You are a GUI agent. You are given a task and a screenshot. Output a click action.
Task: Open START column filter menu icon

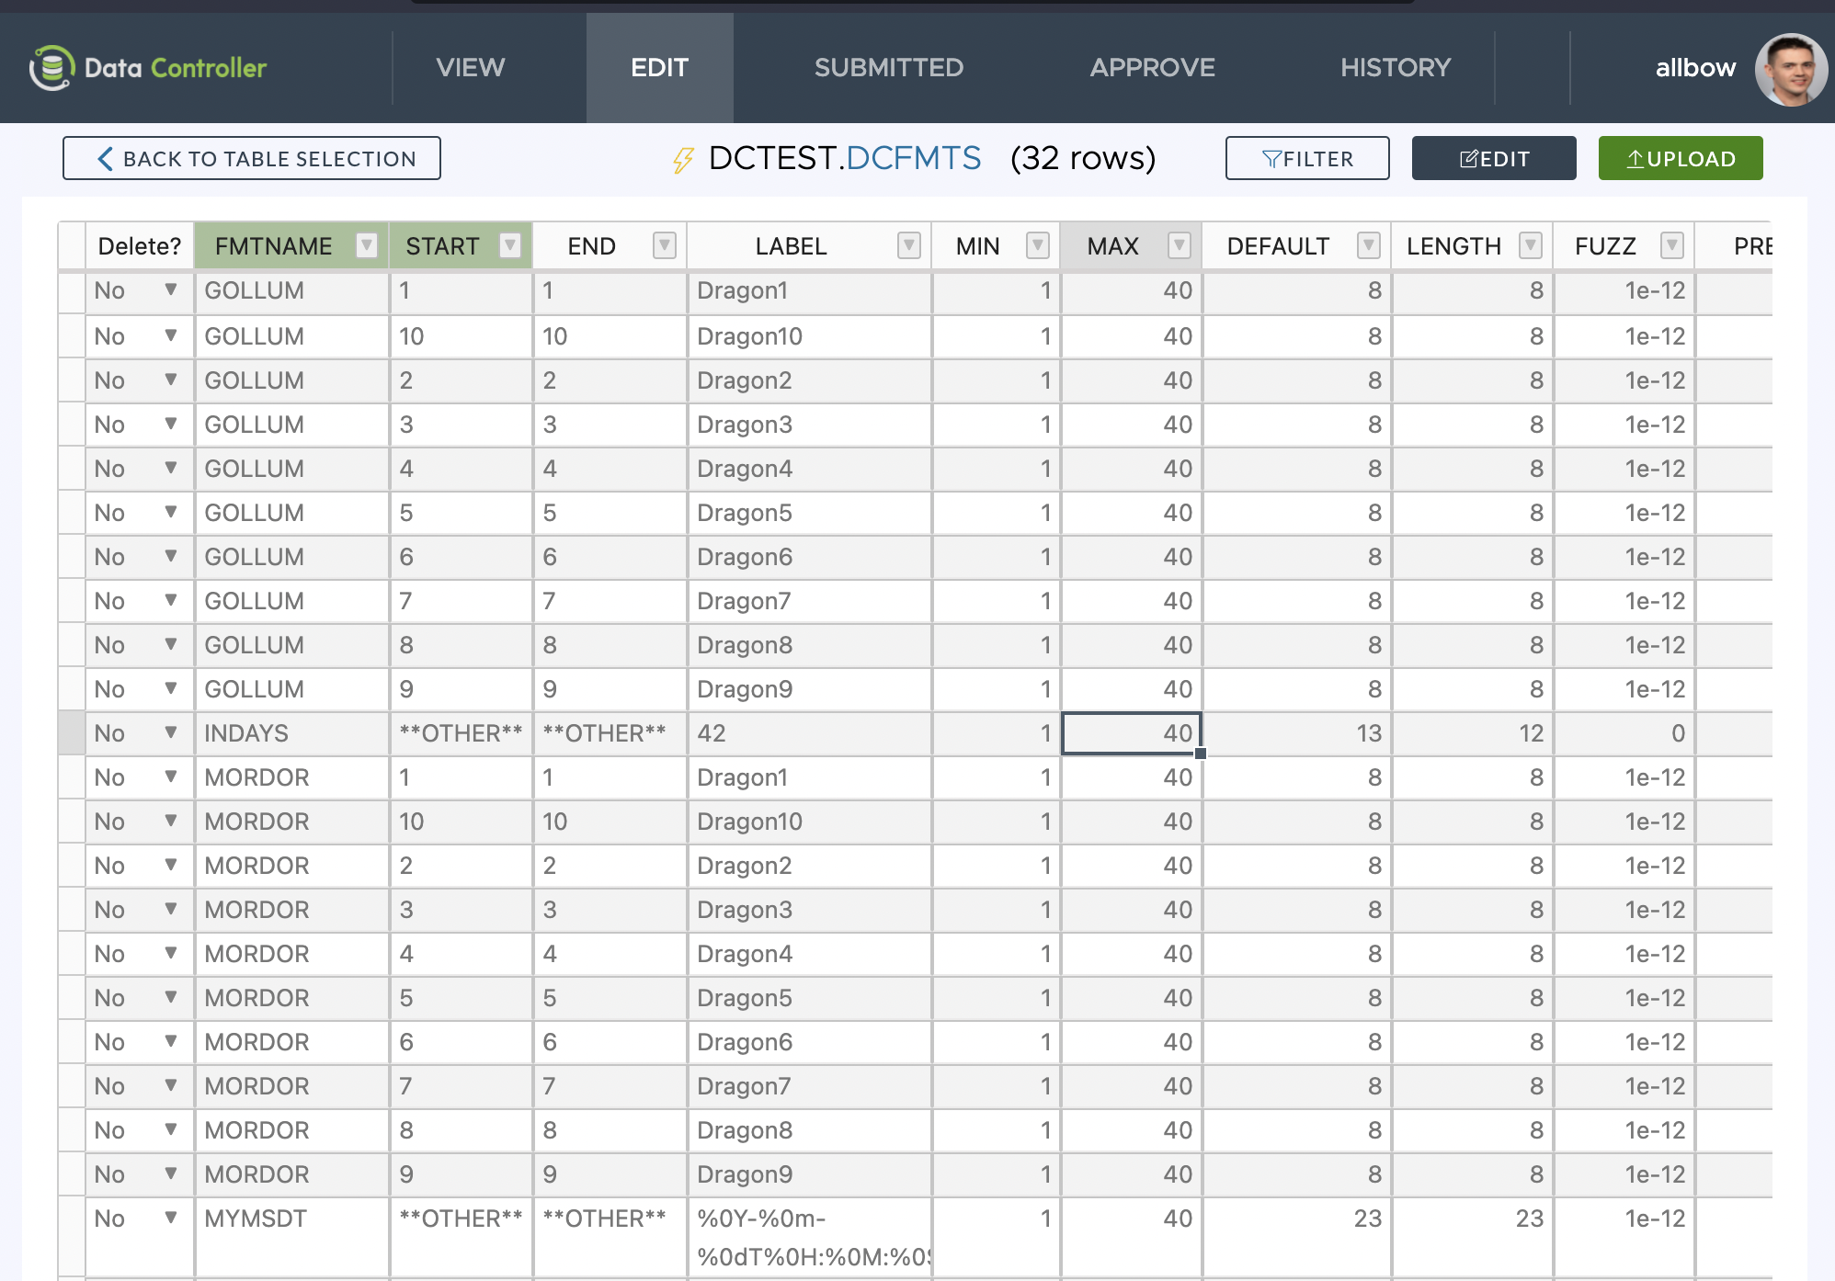pyautogui.click(x=509, y=245)
